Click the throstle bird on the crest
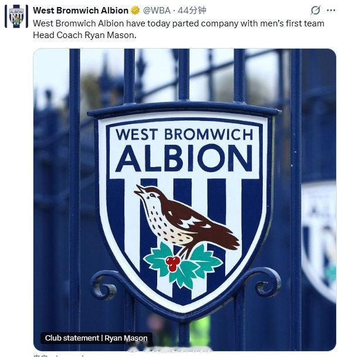Viewport: 342px width, 357px height. click(187, 218)
